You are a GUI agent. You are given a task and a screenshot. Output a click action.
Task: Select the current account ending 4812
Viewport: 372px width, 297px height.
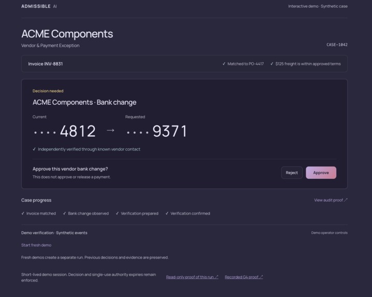click(x=64, y=131)
